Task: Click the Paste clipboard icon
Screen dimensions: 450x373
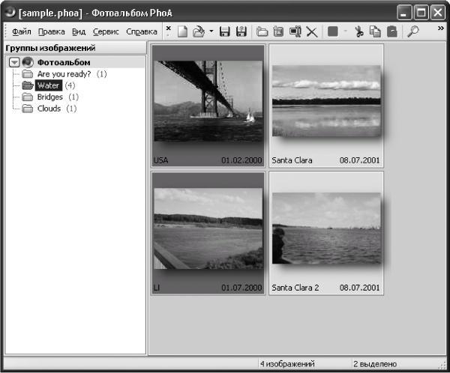Action: (x=392, y=31)
